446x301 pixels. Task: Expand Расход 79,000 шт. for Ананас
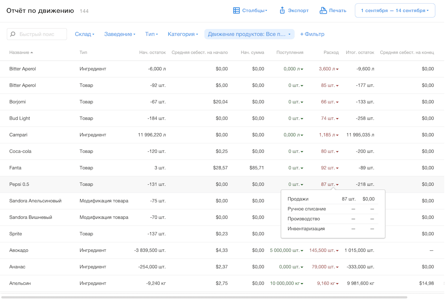pyautogui.click(x=326, y=267)
